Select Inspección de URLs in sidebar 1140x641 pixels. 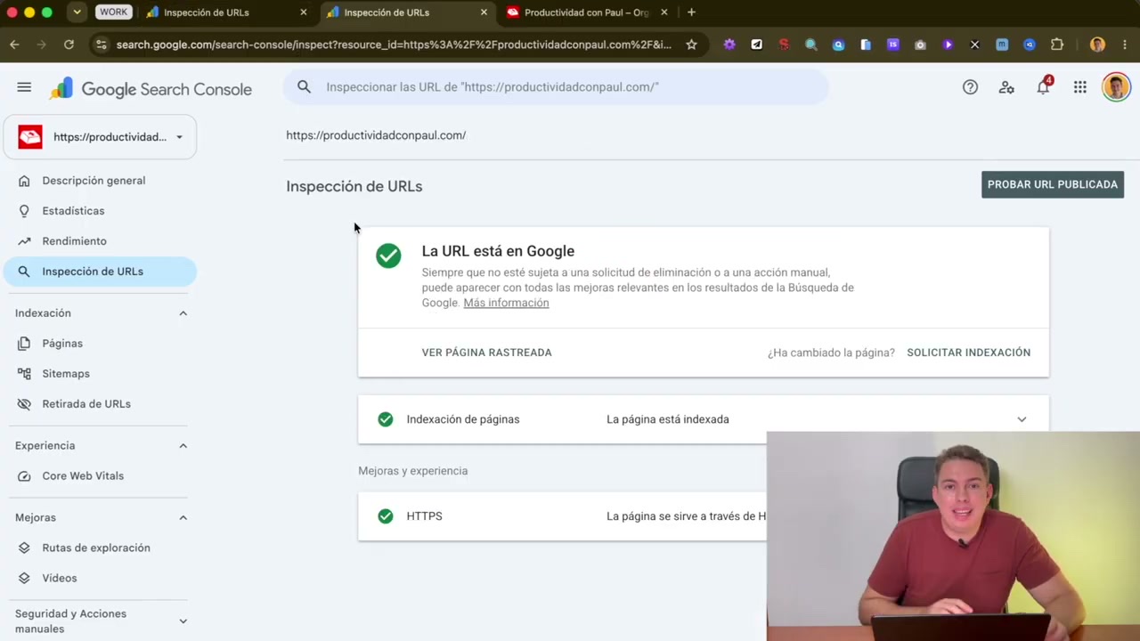pos(99,272)
